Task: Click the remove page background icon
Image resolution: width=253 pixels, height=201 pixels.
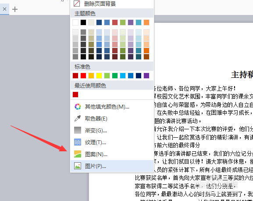Action: (77, 4)
